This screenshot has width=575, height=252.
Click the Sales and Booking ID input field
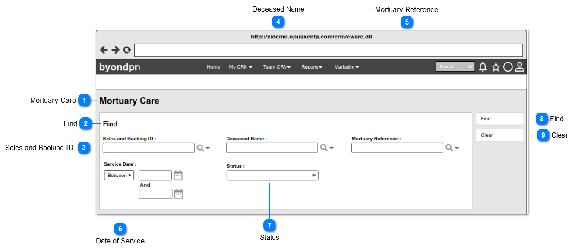[148, 148]
